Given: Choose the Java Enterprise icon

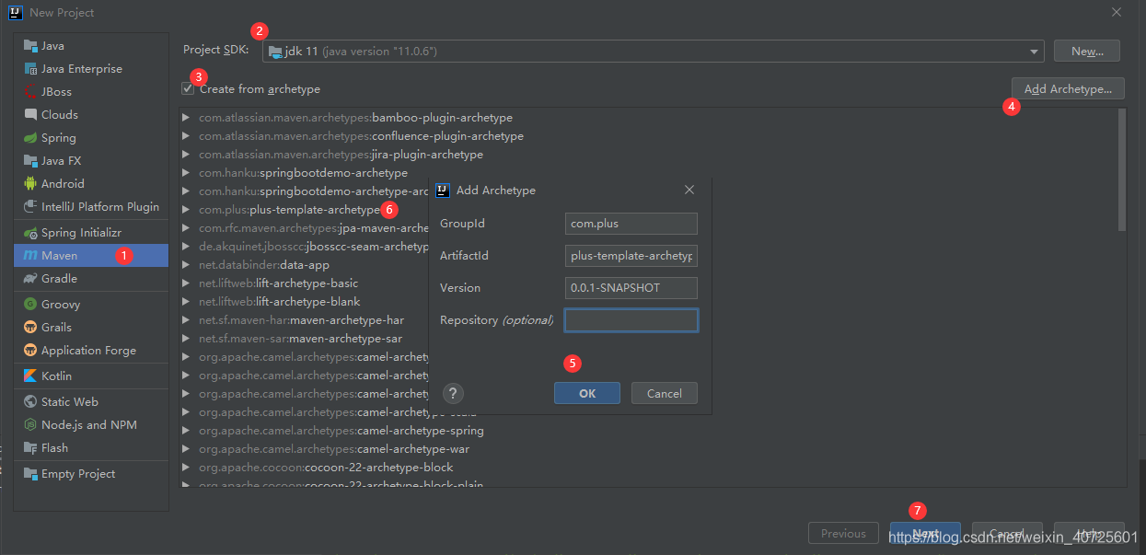Looking at the screenshot, I should (31, 69).
